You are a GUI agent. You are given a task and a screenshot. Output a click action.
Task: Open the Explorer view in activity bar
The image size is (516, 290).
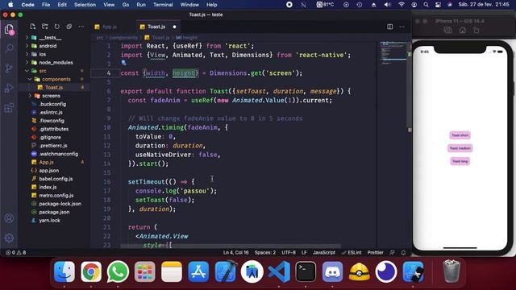[x=9, y=30]
